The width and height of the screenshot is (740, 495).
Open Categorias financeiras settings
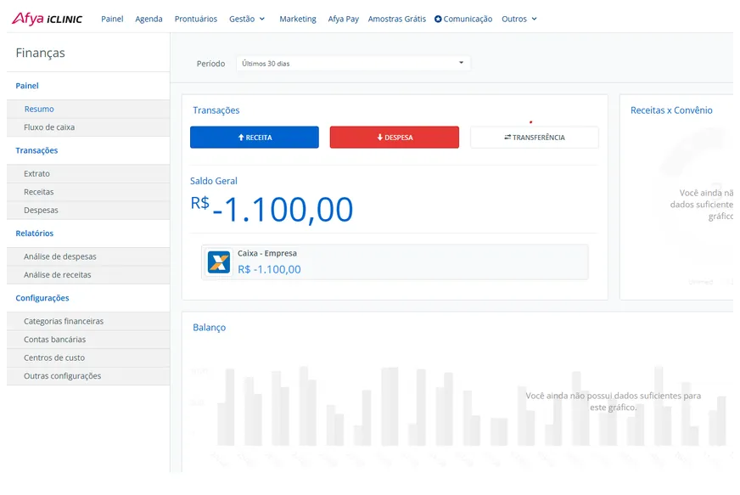click(88, 322)
